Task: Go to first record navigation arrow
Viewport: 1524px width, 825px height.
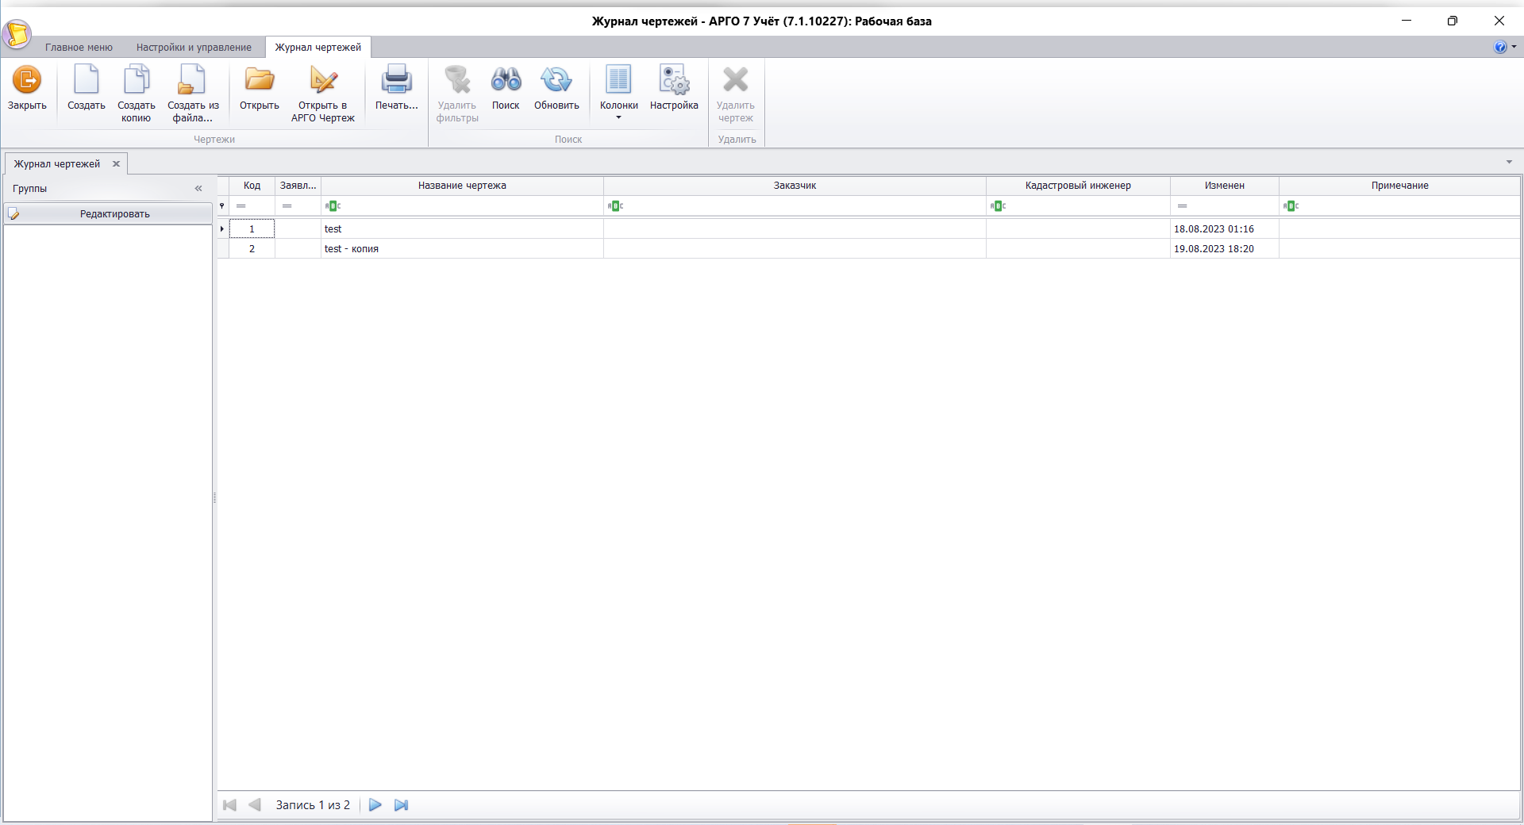Action: [x=230, y=805]
